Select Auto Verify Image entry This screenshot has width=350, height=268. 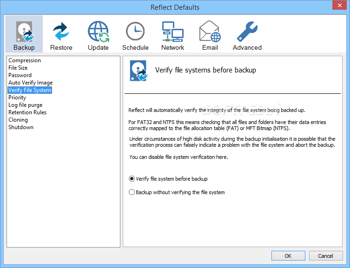[x=30, y=83]
